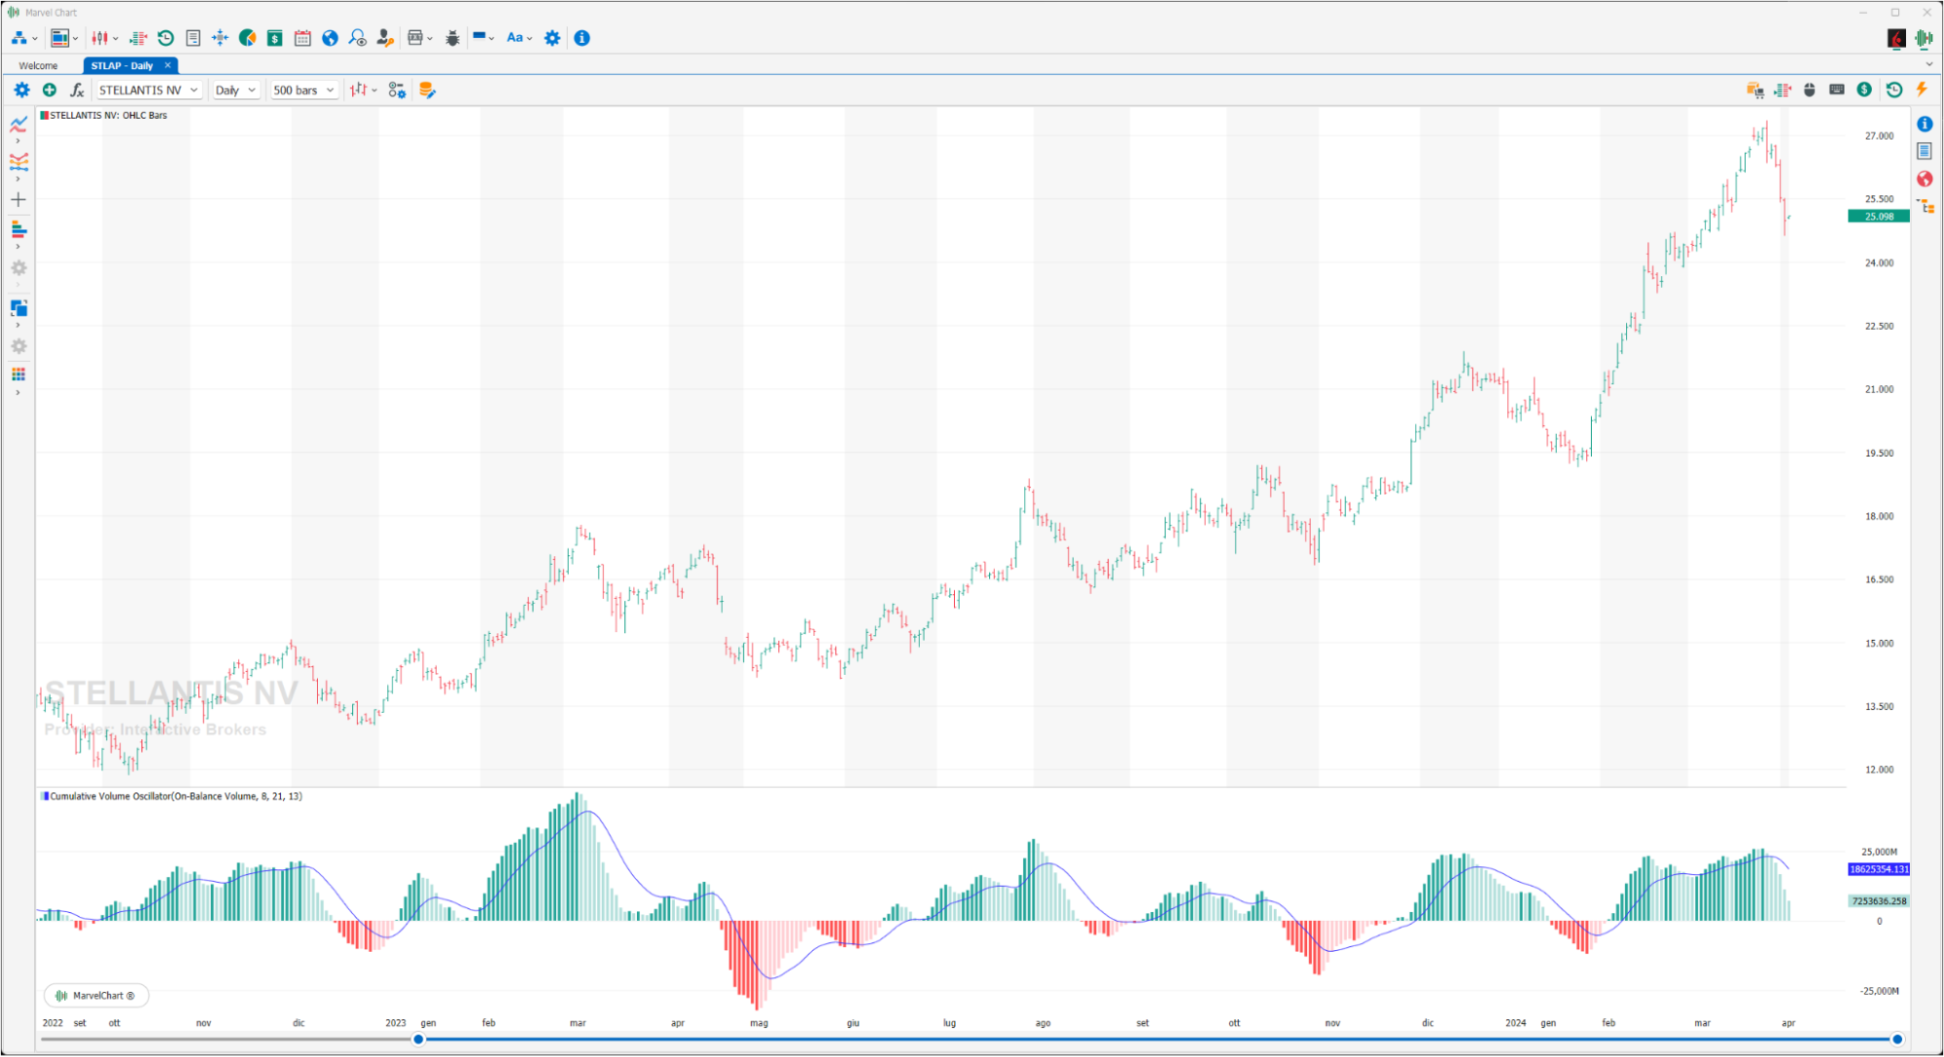Open the DOM ladder icon in chart toolbar
The width and height of the screenshot is (1944, 1057).
click(1783, 89)
